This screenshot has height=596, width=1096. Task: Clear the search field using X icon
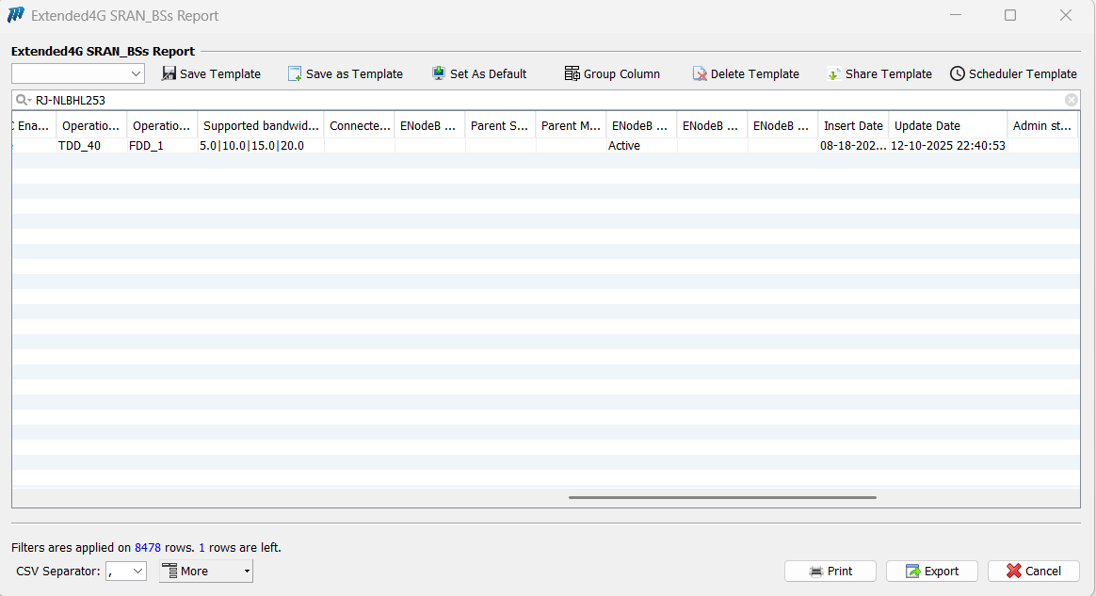1072,100
